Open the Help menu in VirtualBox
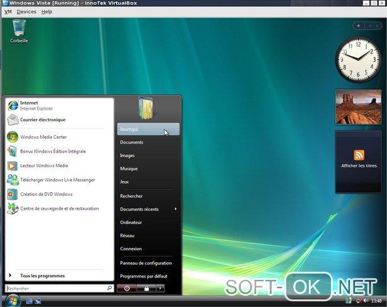The width and height of the screenshot is (387, 307). [47, 11]
